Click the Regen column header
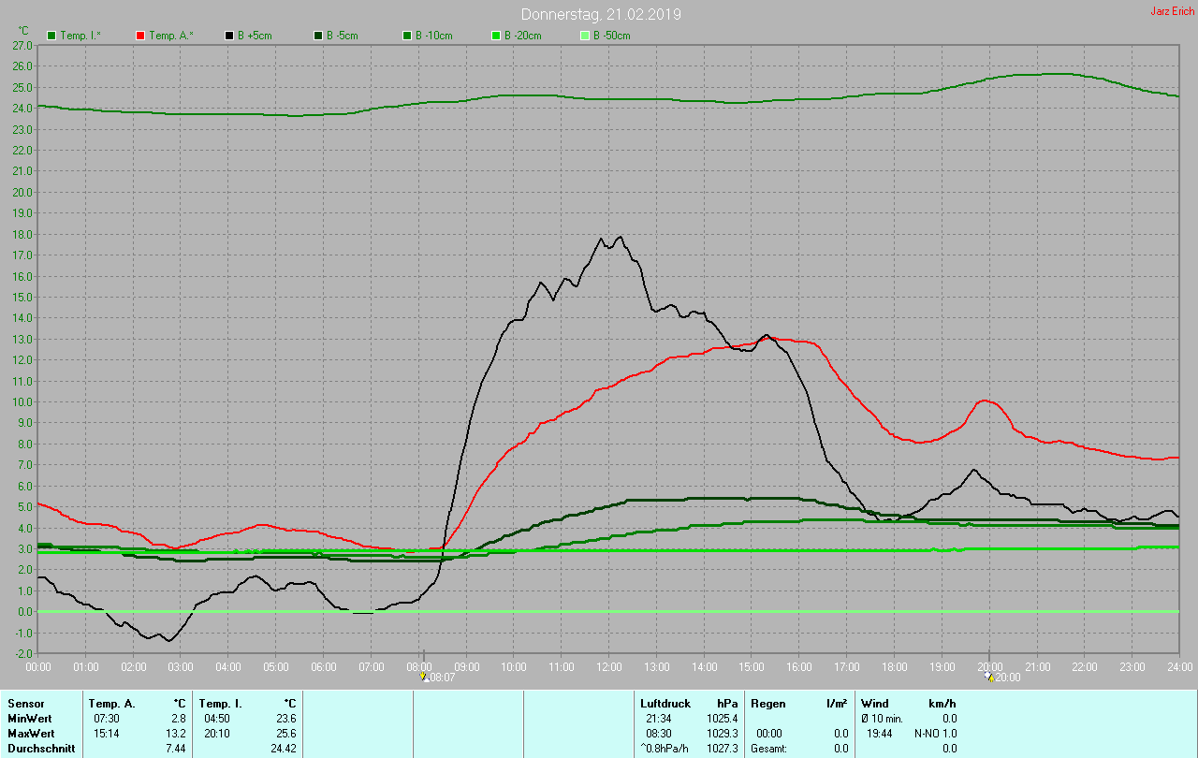The image size is (1198, 758). click(x=768, y=703)
